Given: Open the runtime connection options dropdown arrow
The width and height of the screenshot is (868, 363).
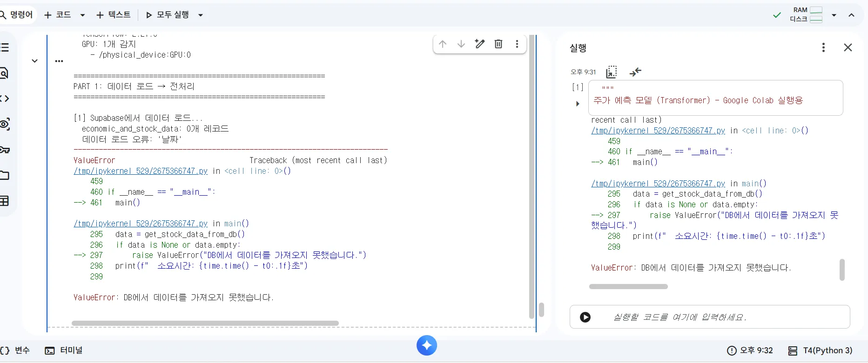Looking at the screenshot, I should click(834, 15).
